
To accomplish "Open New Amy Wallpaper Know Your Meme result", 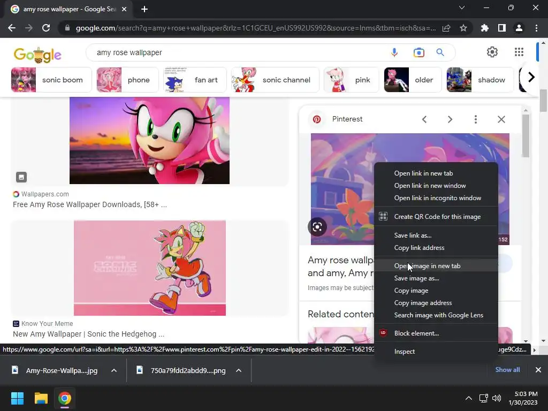I will [88, 334].
